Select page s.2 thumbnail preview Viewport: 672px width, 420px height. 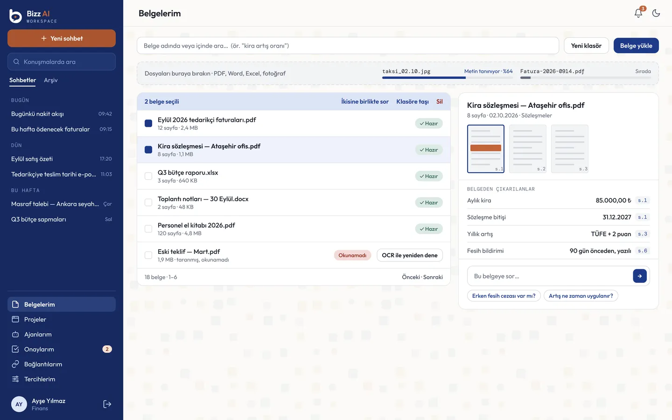(x=528, y=149)
